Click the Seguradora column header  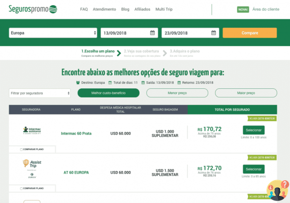tap(31, 110)
